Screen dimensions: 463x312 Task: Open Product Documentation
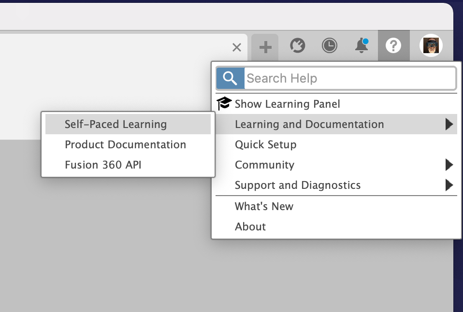[128, 144]
